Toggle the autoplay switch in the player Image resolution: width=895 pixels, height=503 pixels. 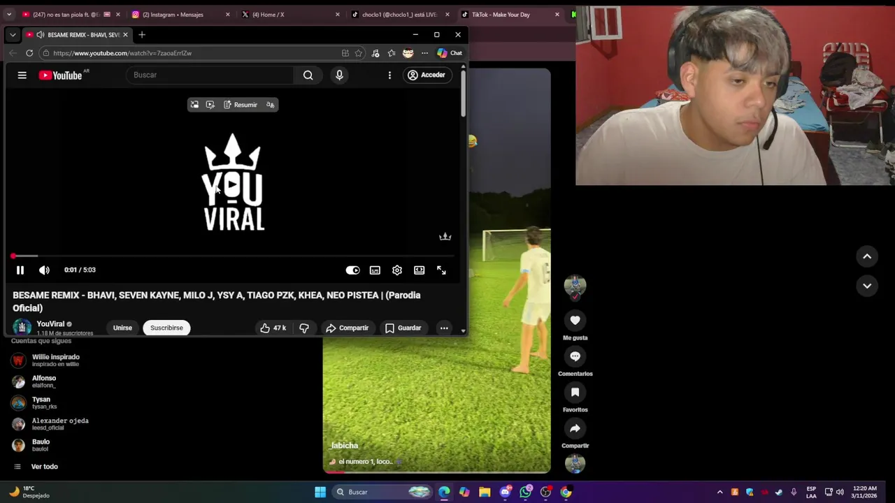click(x=352, y=270)
